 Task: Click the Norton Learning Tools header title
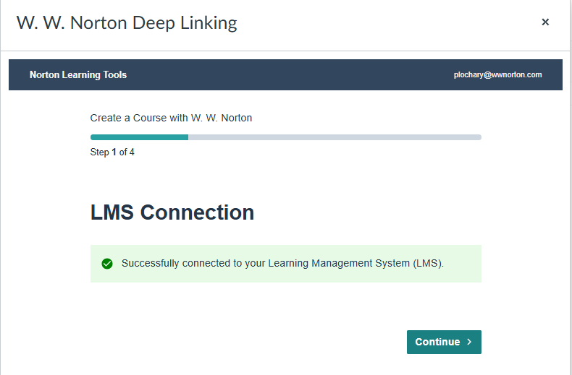78,74
